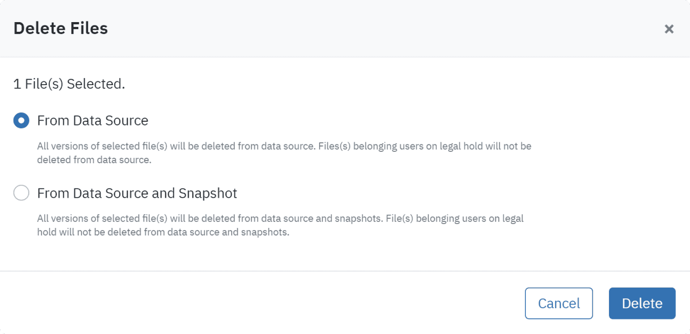Click blank space right of the snapshot description

click(605, 226)
